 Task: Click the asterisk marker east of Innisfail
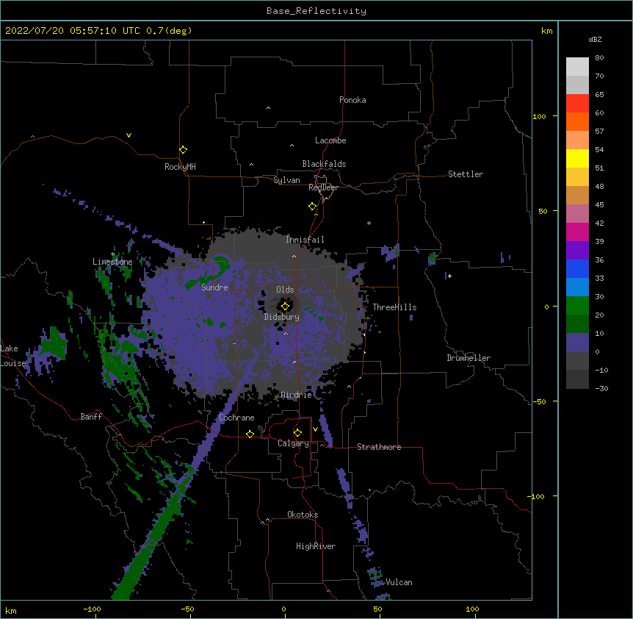pyautogui.click(x=369, y=223)
